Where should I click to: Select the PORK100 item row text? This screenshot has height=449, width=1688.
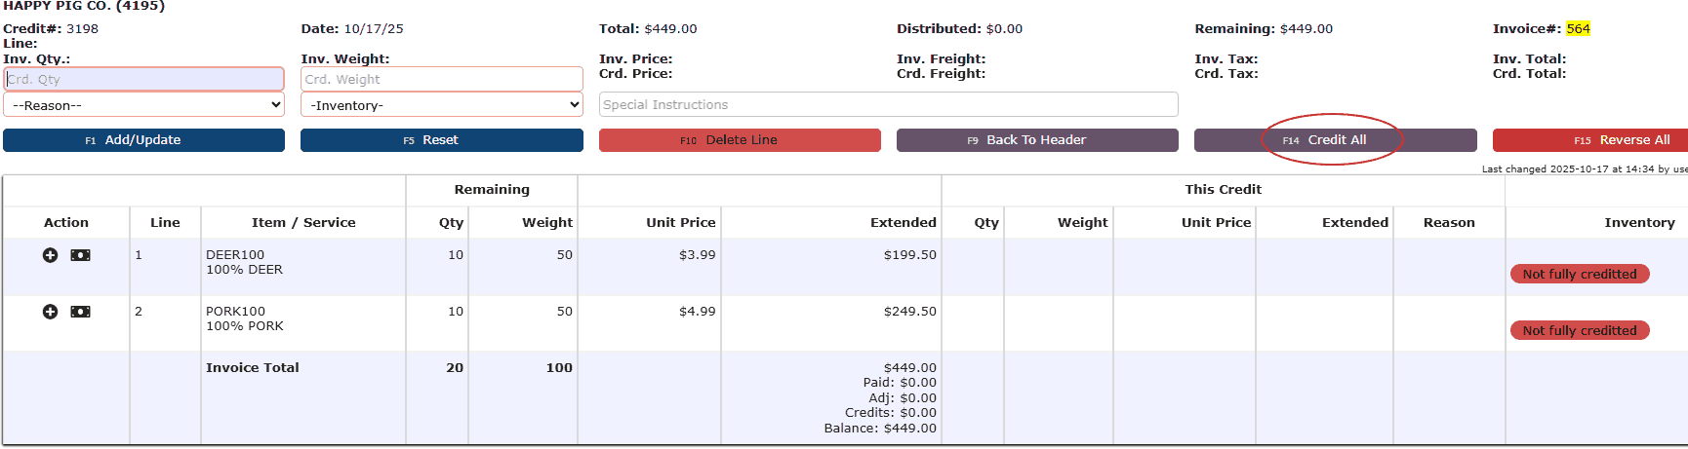point(235,312)
